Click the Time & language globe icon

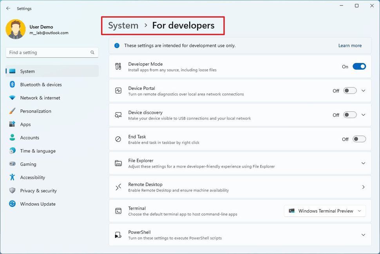pos(13,151)
